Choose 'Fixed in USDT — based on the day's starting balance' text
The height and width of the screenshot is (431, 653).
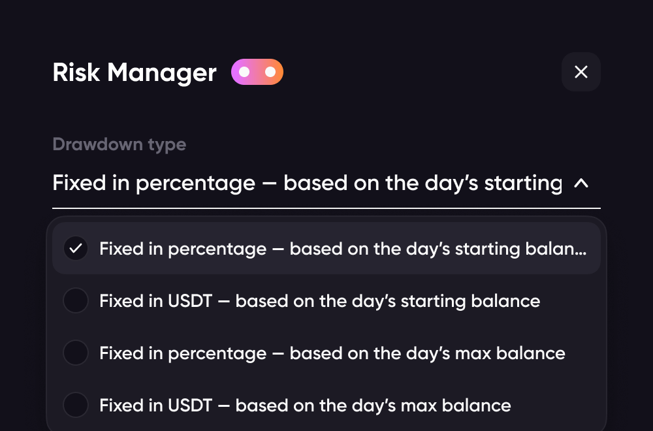point(319,301)
